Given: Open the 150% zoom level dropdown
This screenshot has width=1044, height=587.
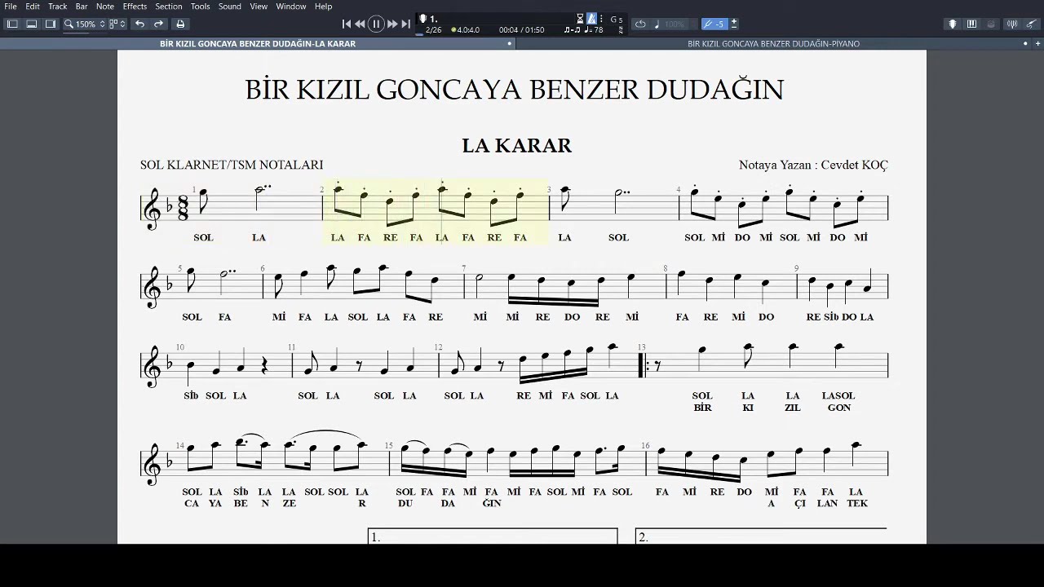Looking at the screenshot, I should [91, 24].
